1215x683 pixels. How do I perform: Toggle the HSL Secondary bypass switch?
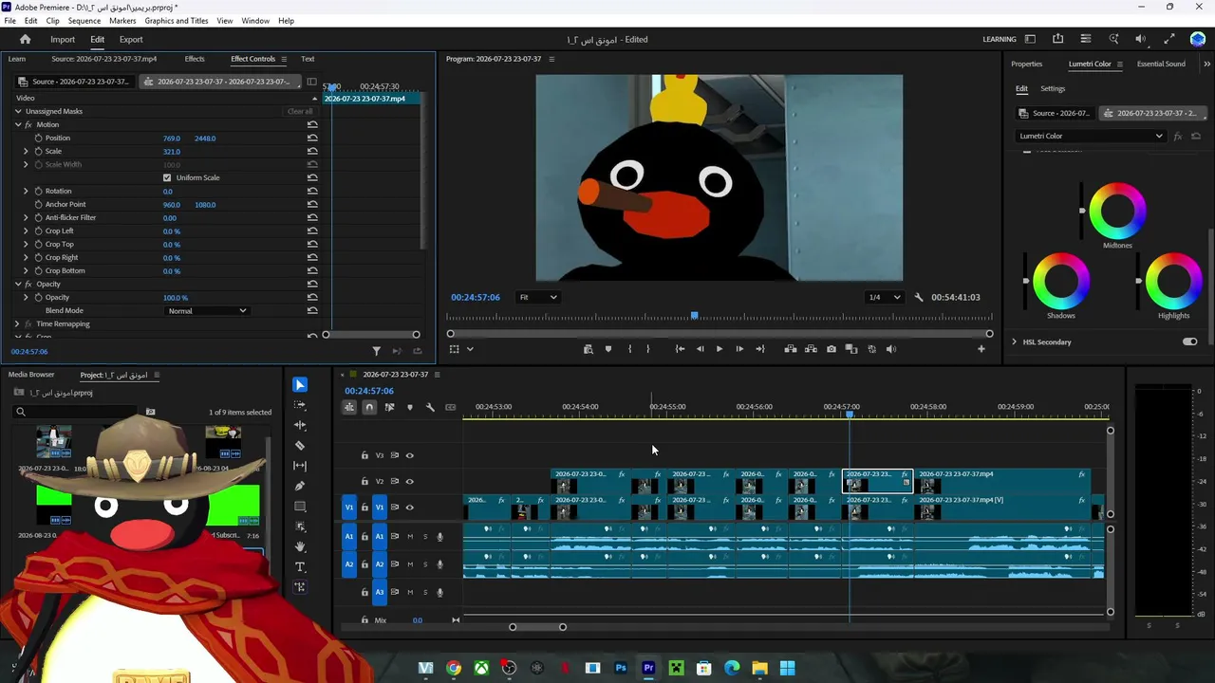[1189, 341]
